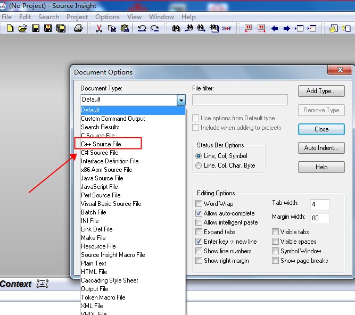This screenshot has width=355, height=315.
Task: Enable Visible spaces checkbox
Action: (275, 242)
